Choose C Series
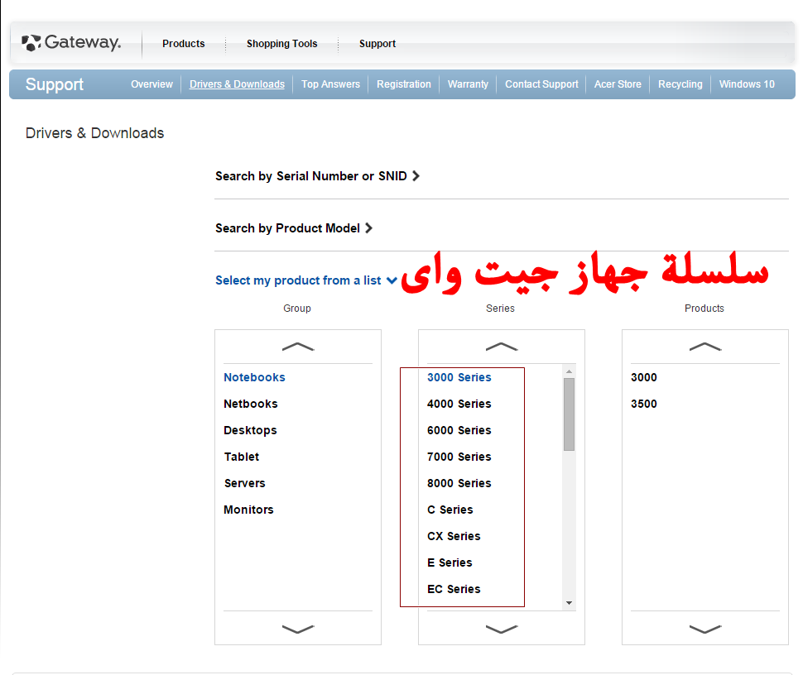Image resolution: width=803 pixels, height=675 pixels. pos(450,510)
